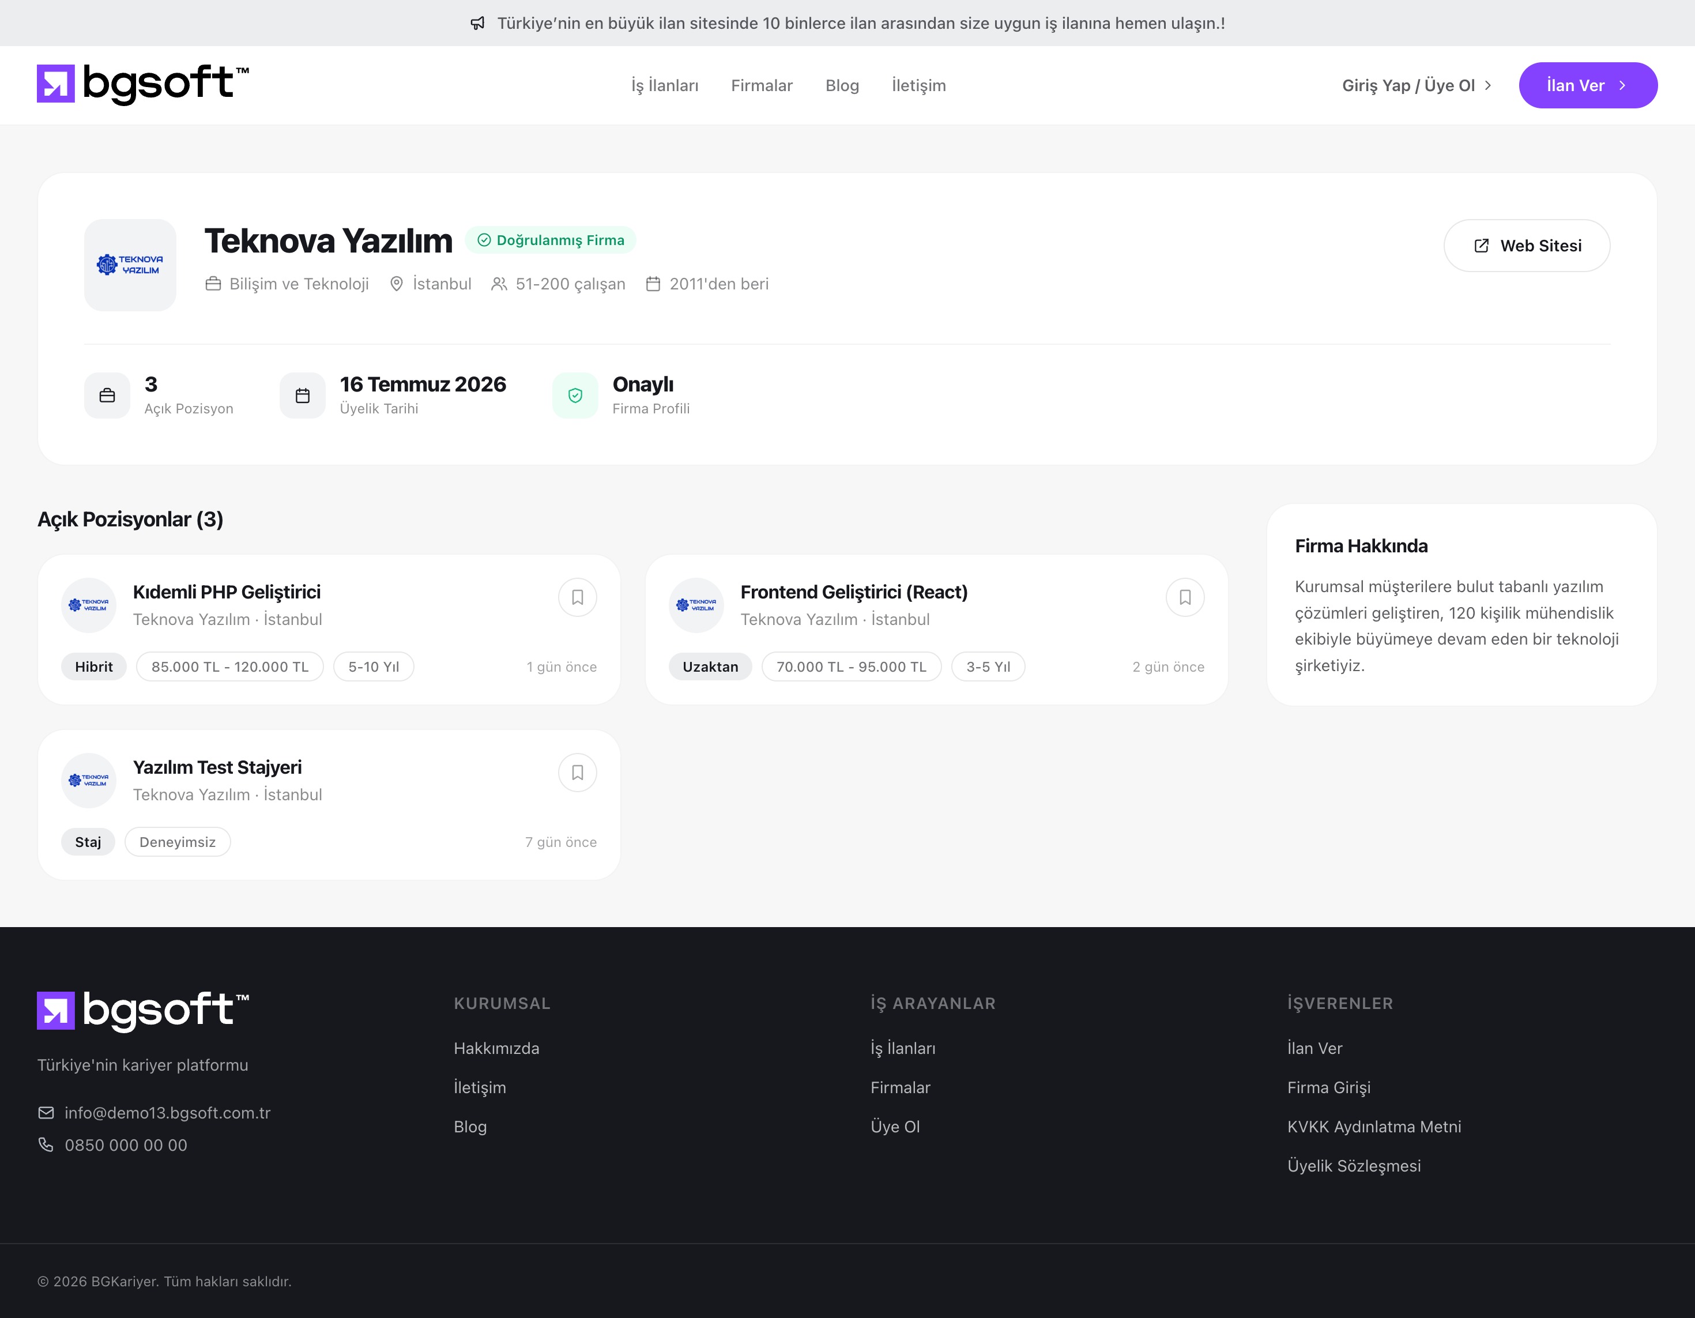Click logo on Frontend Geliştirici card

697,605
